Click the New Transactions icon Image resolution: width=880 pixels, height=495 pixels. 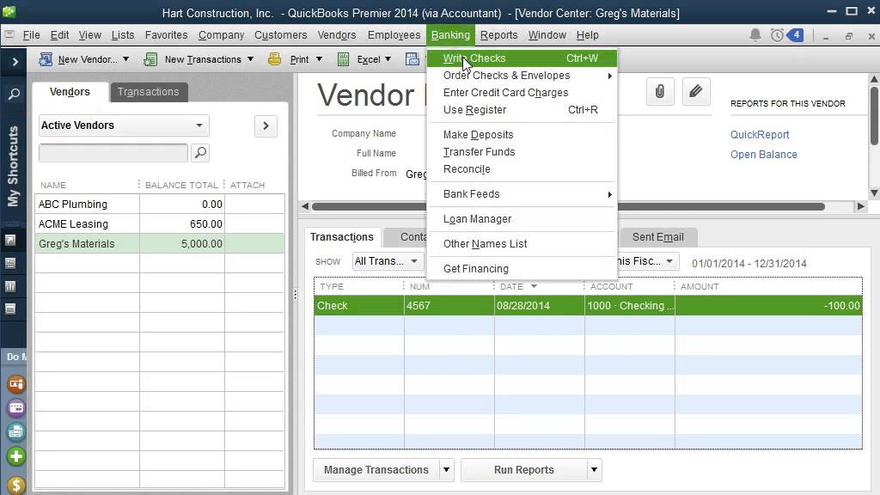point(150,59)
